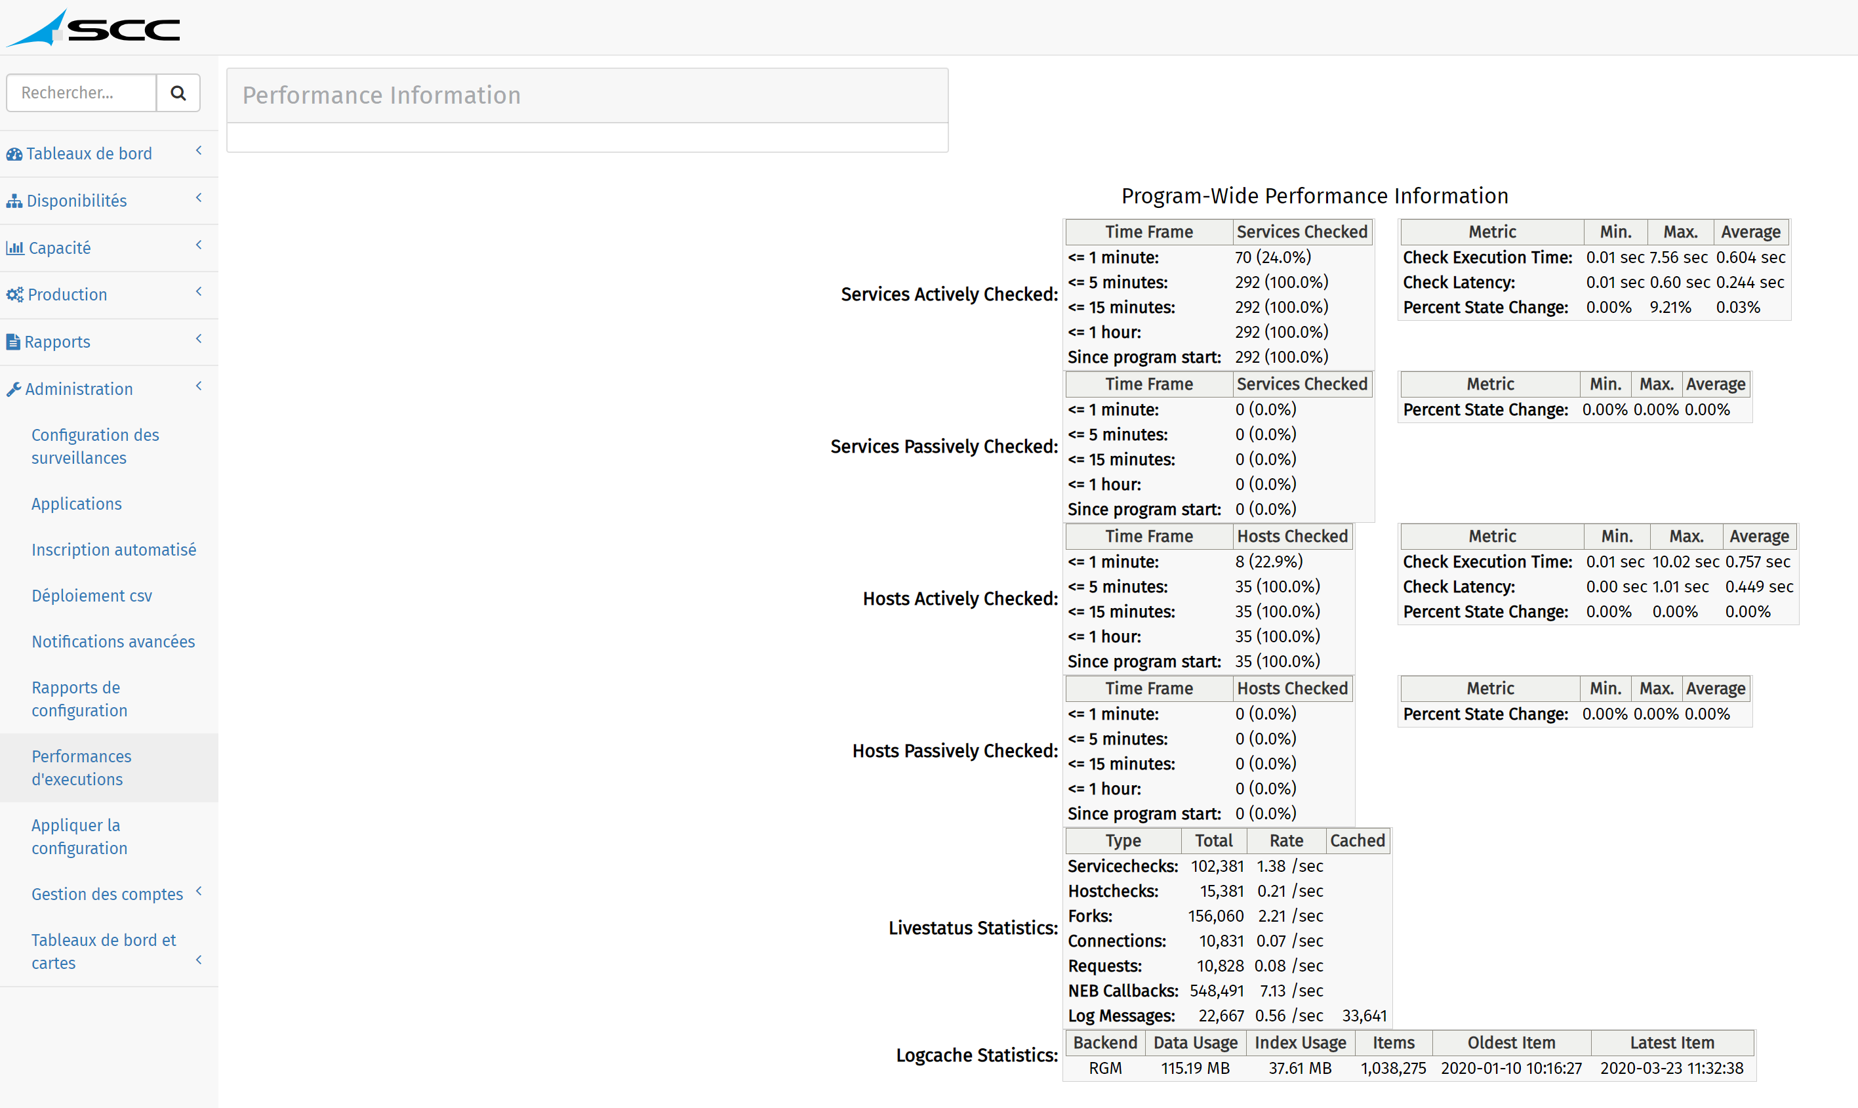Open Appliquer la configuration

(x=79, y=837)
